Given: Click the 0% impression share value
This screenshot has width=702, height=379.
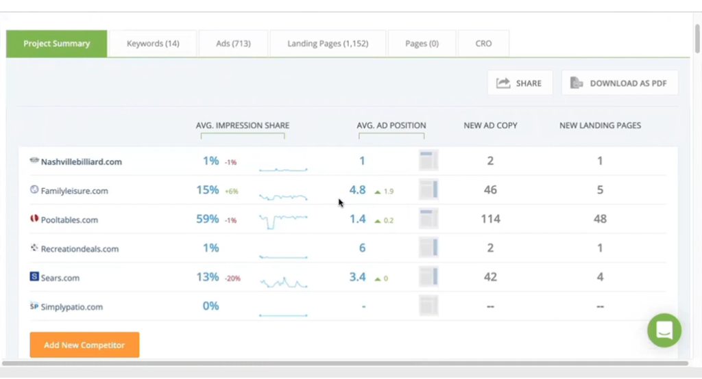Looking at the screenshot, I should coord(211,306).
